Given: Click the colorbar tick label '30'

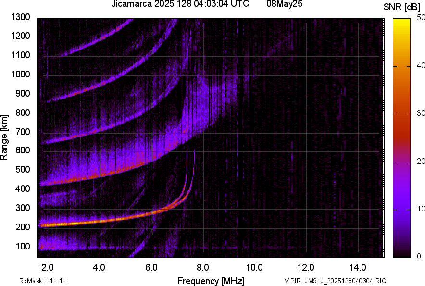Looking at the screenshot, I should [421, 113].
